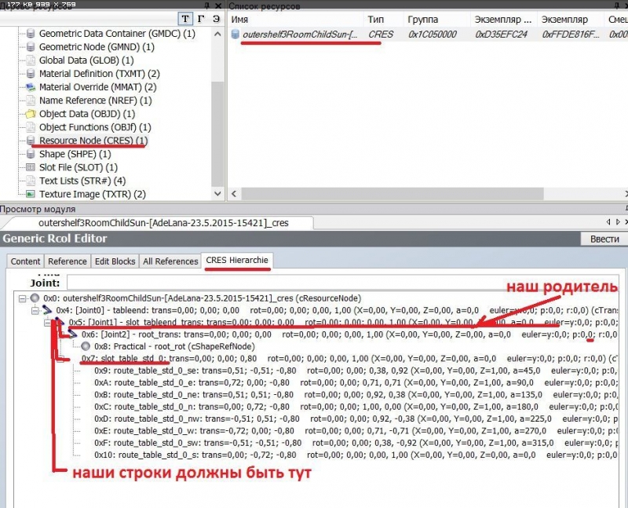The height and width of the screenshot is (508, 628).
Task: Open the All References tab
Action: click(170, 261)
